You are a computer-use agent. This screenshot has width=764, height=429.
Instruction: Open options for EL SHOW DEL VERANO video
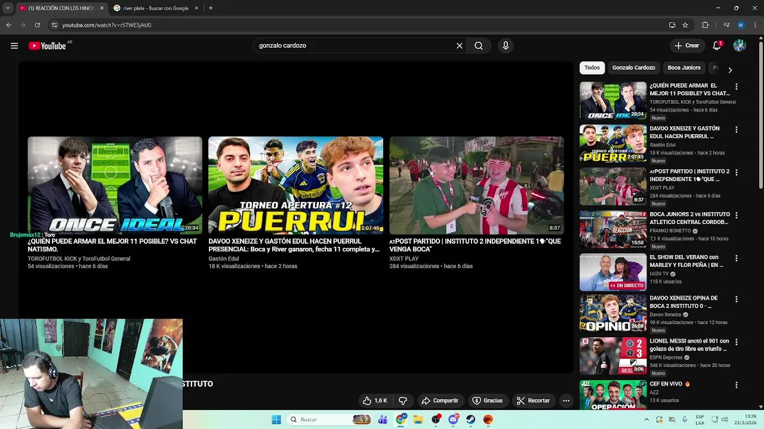click(736, 259)
